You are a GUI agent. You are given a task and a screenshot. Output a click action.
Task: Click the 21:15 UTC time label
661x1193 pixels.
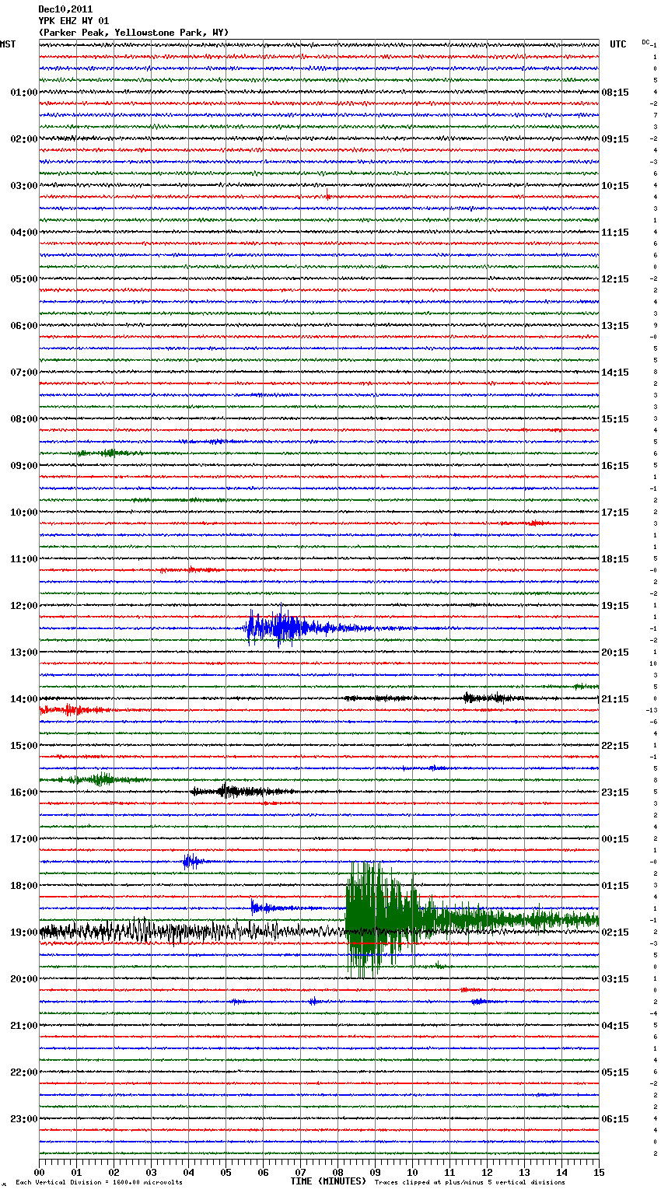(615, 699)
